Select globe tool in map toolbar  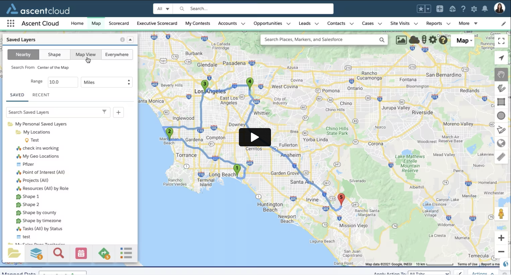click(501, 143)
